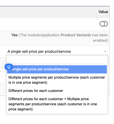The width and height of the screenshot is (114, 124).
Task: Click the small triangle arrow of price dropdown
Action: (105, 51)
